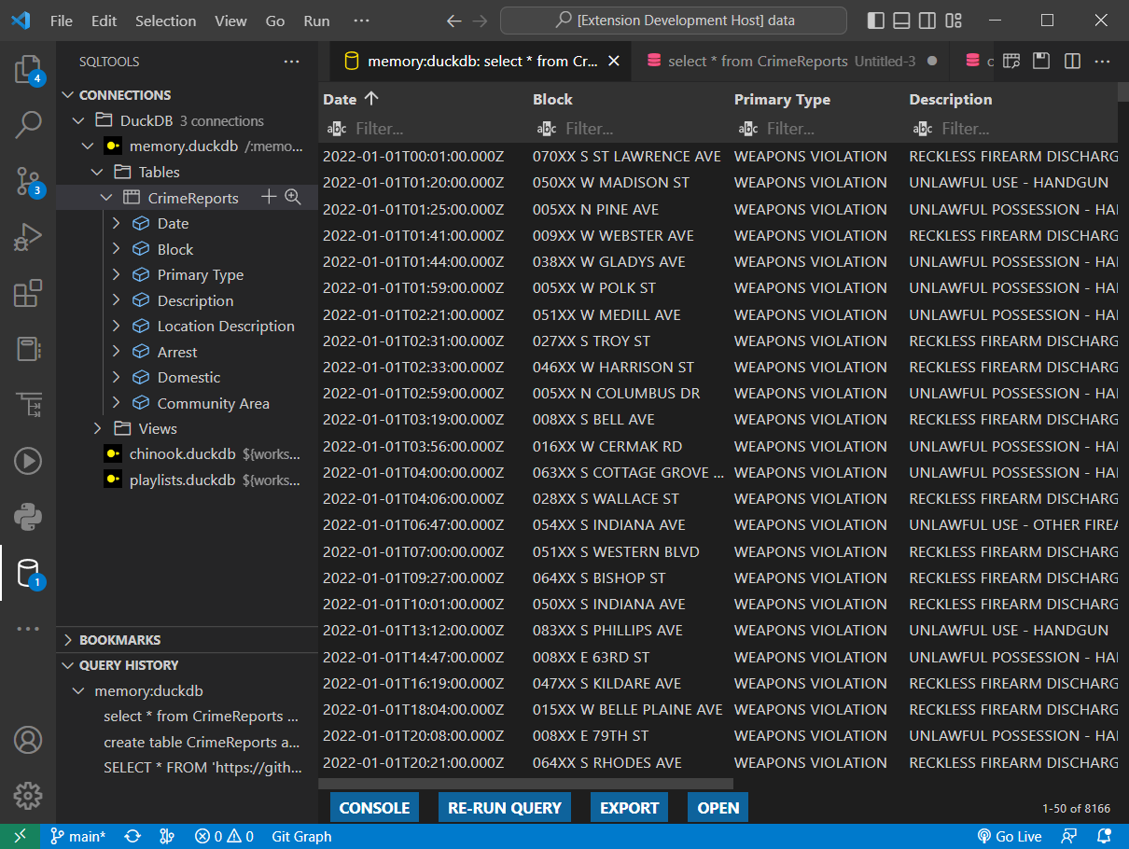Click the EXPORT button
Image resolution: width=1129 pixels, height=849 pixels.
tap(629, 808)
